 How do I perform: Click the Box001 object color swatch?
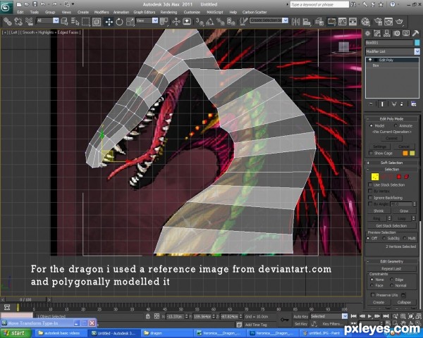(x=417, y=42)
